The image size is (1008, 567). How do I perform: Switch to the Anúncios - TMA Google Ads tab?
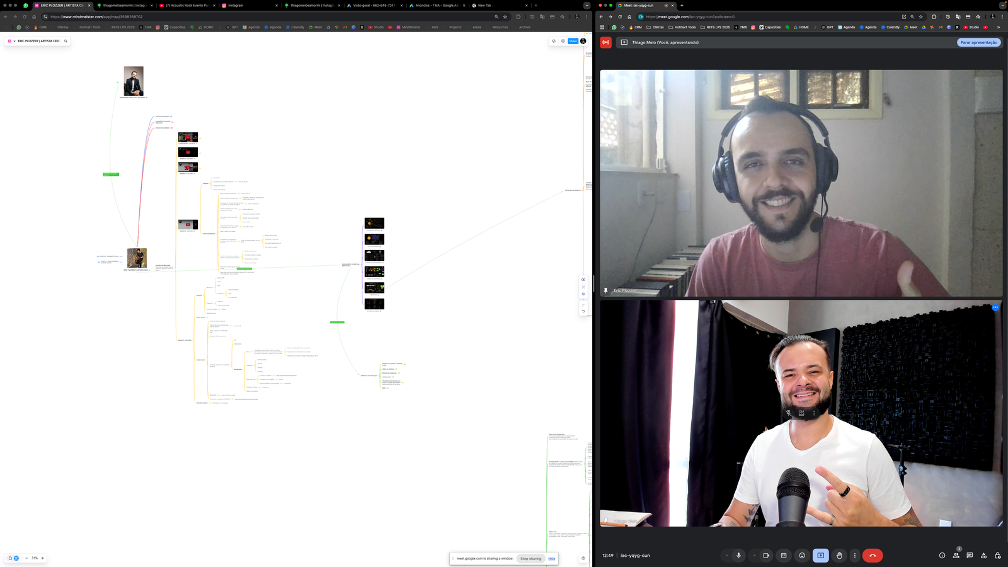click(x=437, y=5)
